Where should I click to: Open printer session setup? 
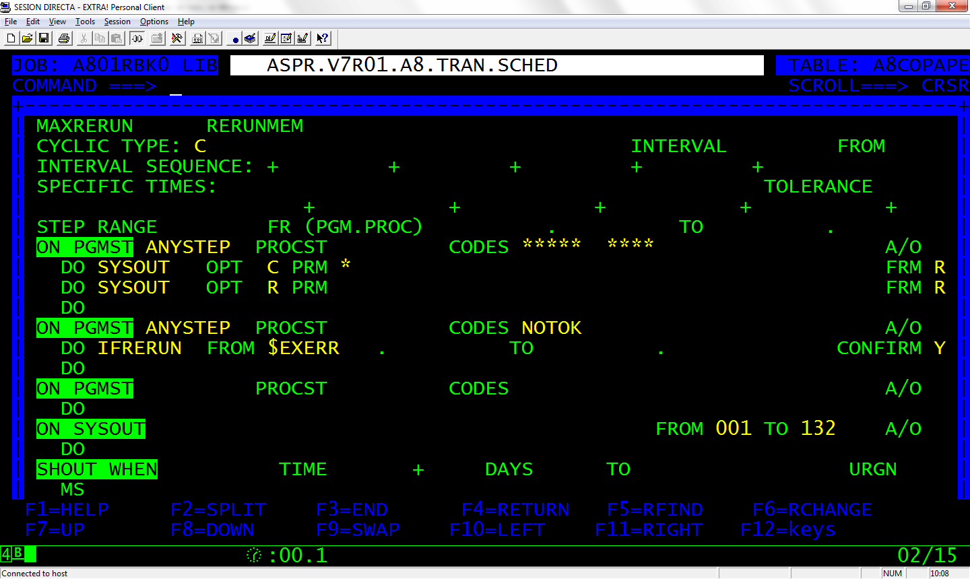coord(197,38)
